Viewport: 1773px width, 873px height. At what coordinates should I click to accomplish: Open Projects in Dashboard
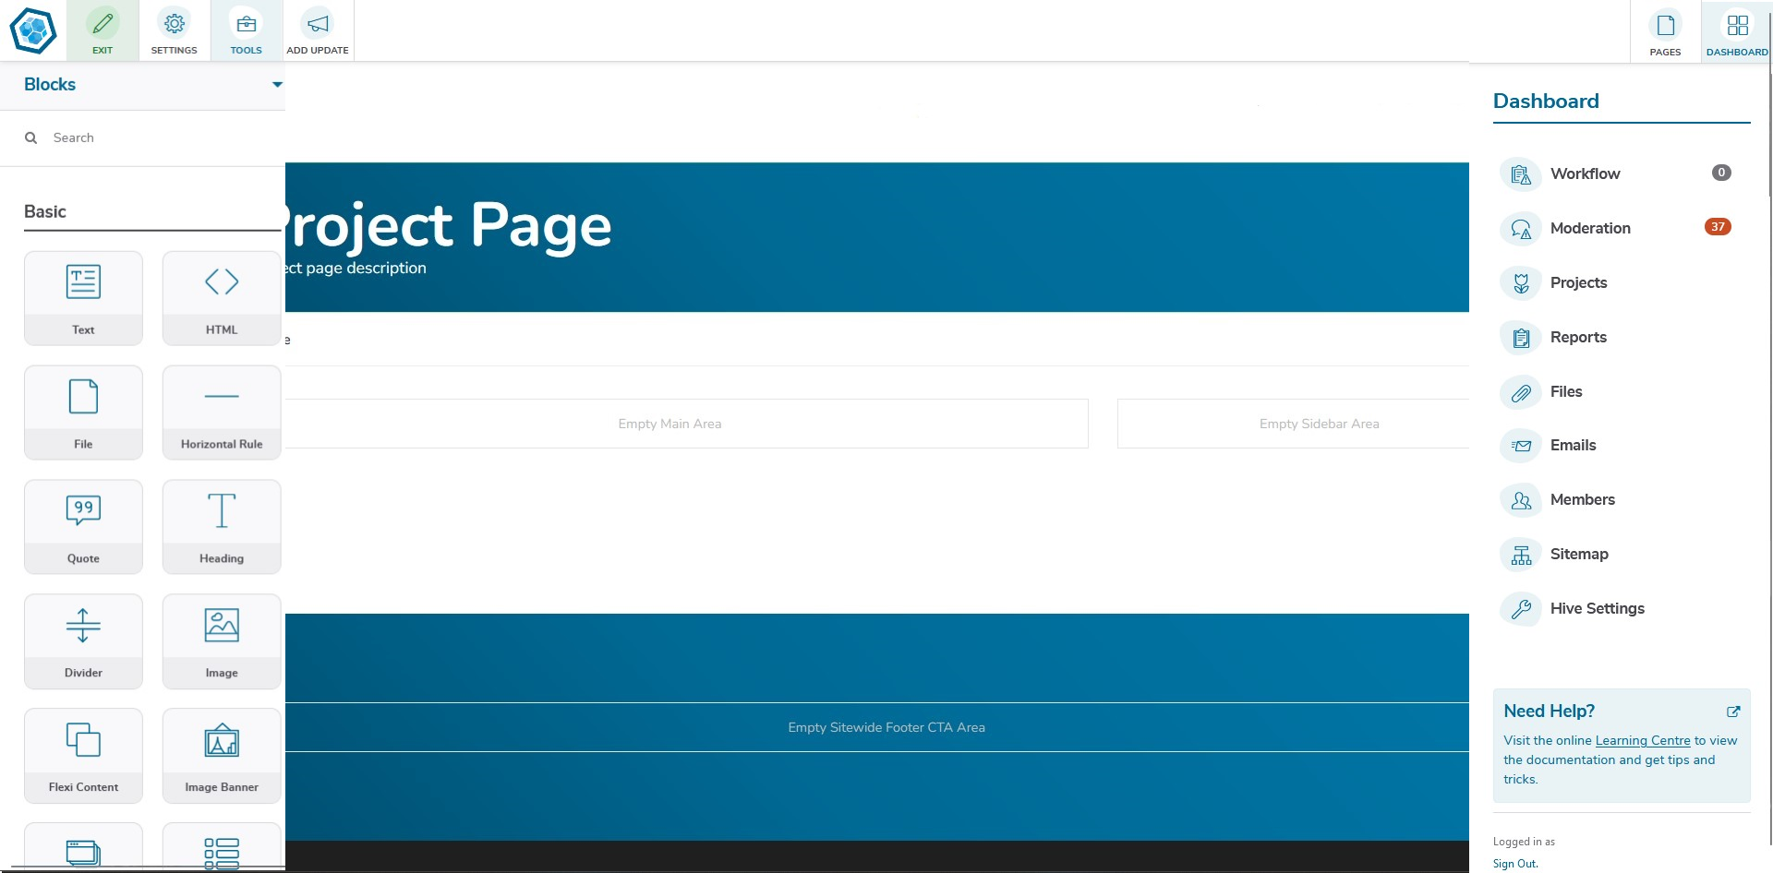1578,282
